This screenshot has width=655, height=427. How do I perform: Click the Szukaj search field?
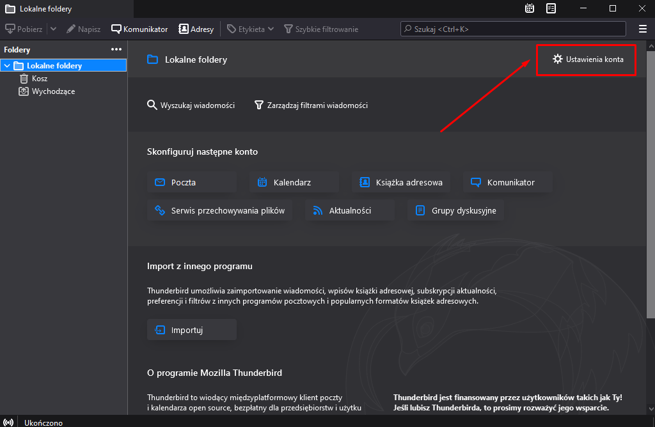512,29
